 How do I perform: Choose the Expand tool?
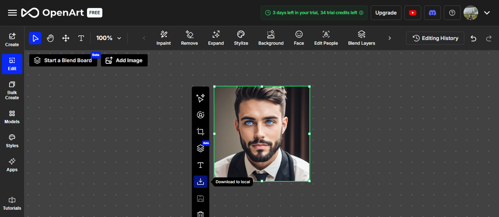coord(216,38)
